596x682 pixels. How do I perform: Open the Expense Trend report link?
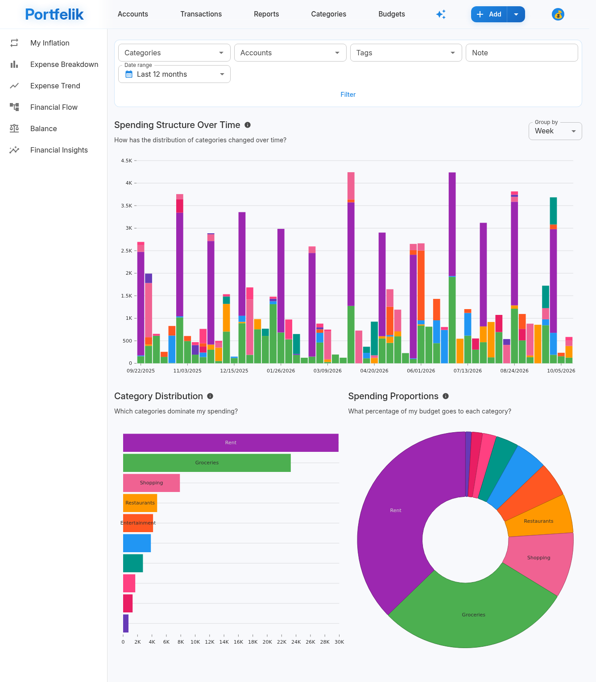tap(54, 86)
